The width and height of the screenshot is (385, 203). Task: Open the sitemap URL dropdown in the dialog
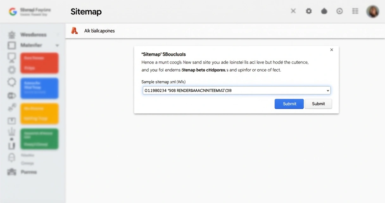pos(328,90)
